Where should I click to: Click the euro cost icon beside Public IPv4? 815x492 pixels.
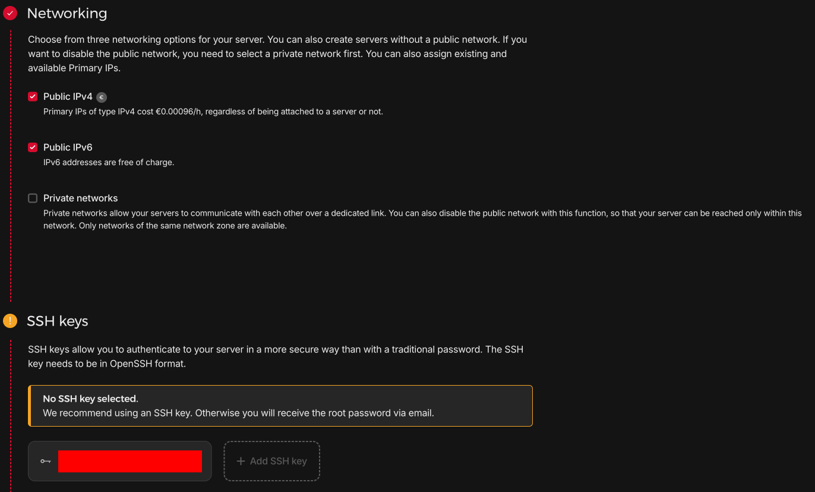click(x=102, y=97)
